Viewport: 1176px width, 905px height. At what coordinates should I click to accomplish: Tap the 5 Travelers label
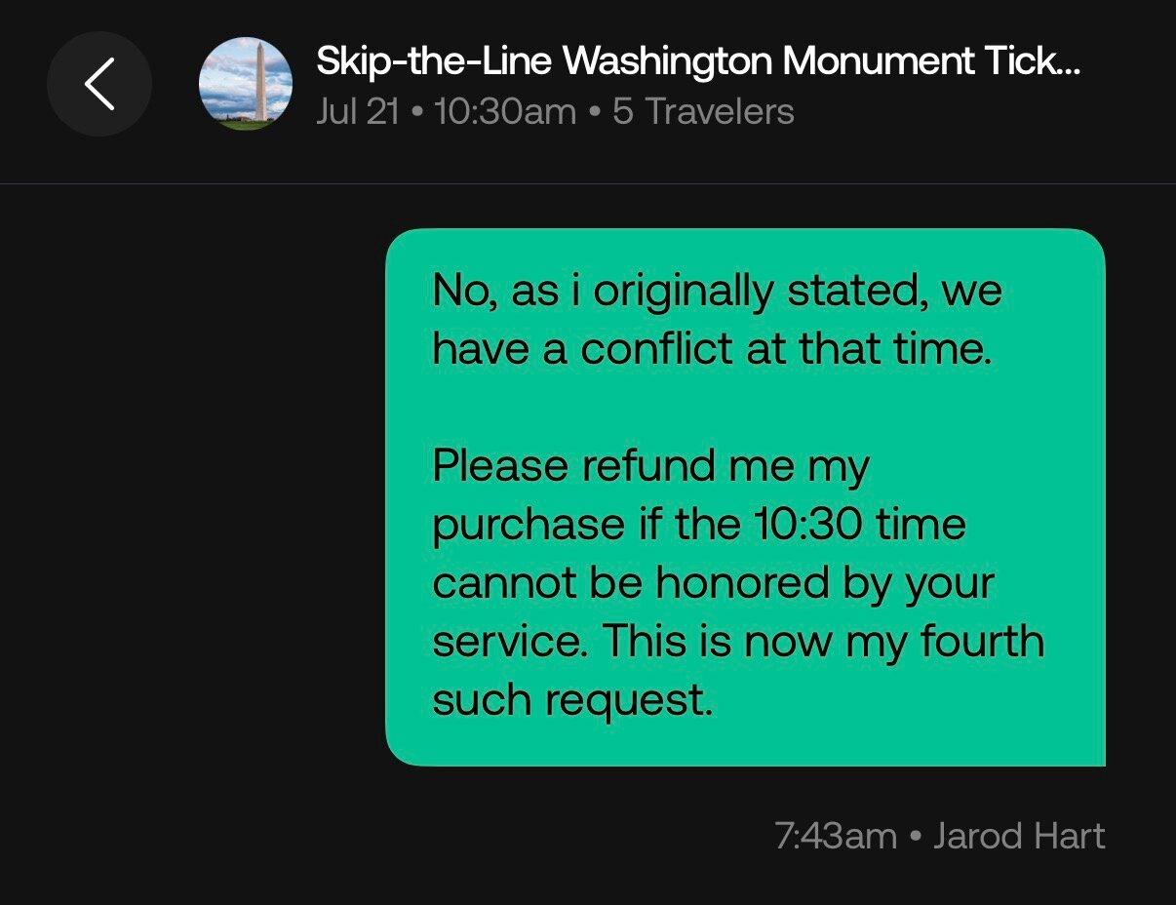[703, 111]
